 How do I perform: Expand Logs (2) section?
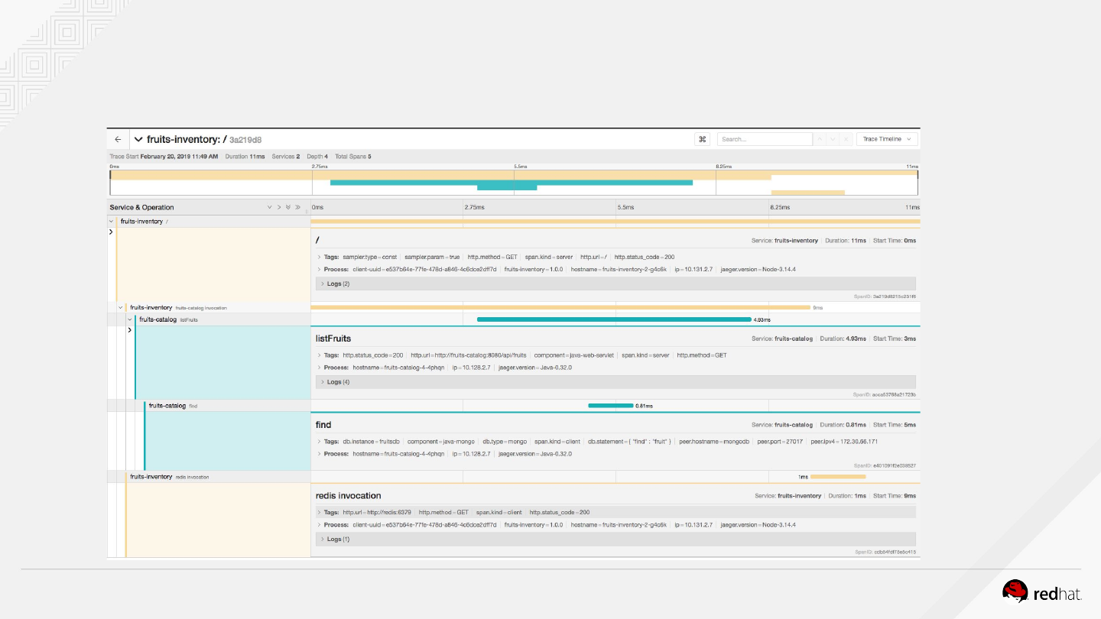pos(615,284)
